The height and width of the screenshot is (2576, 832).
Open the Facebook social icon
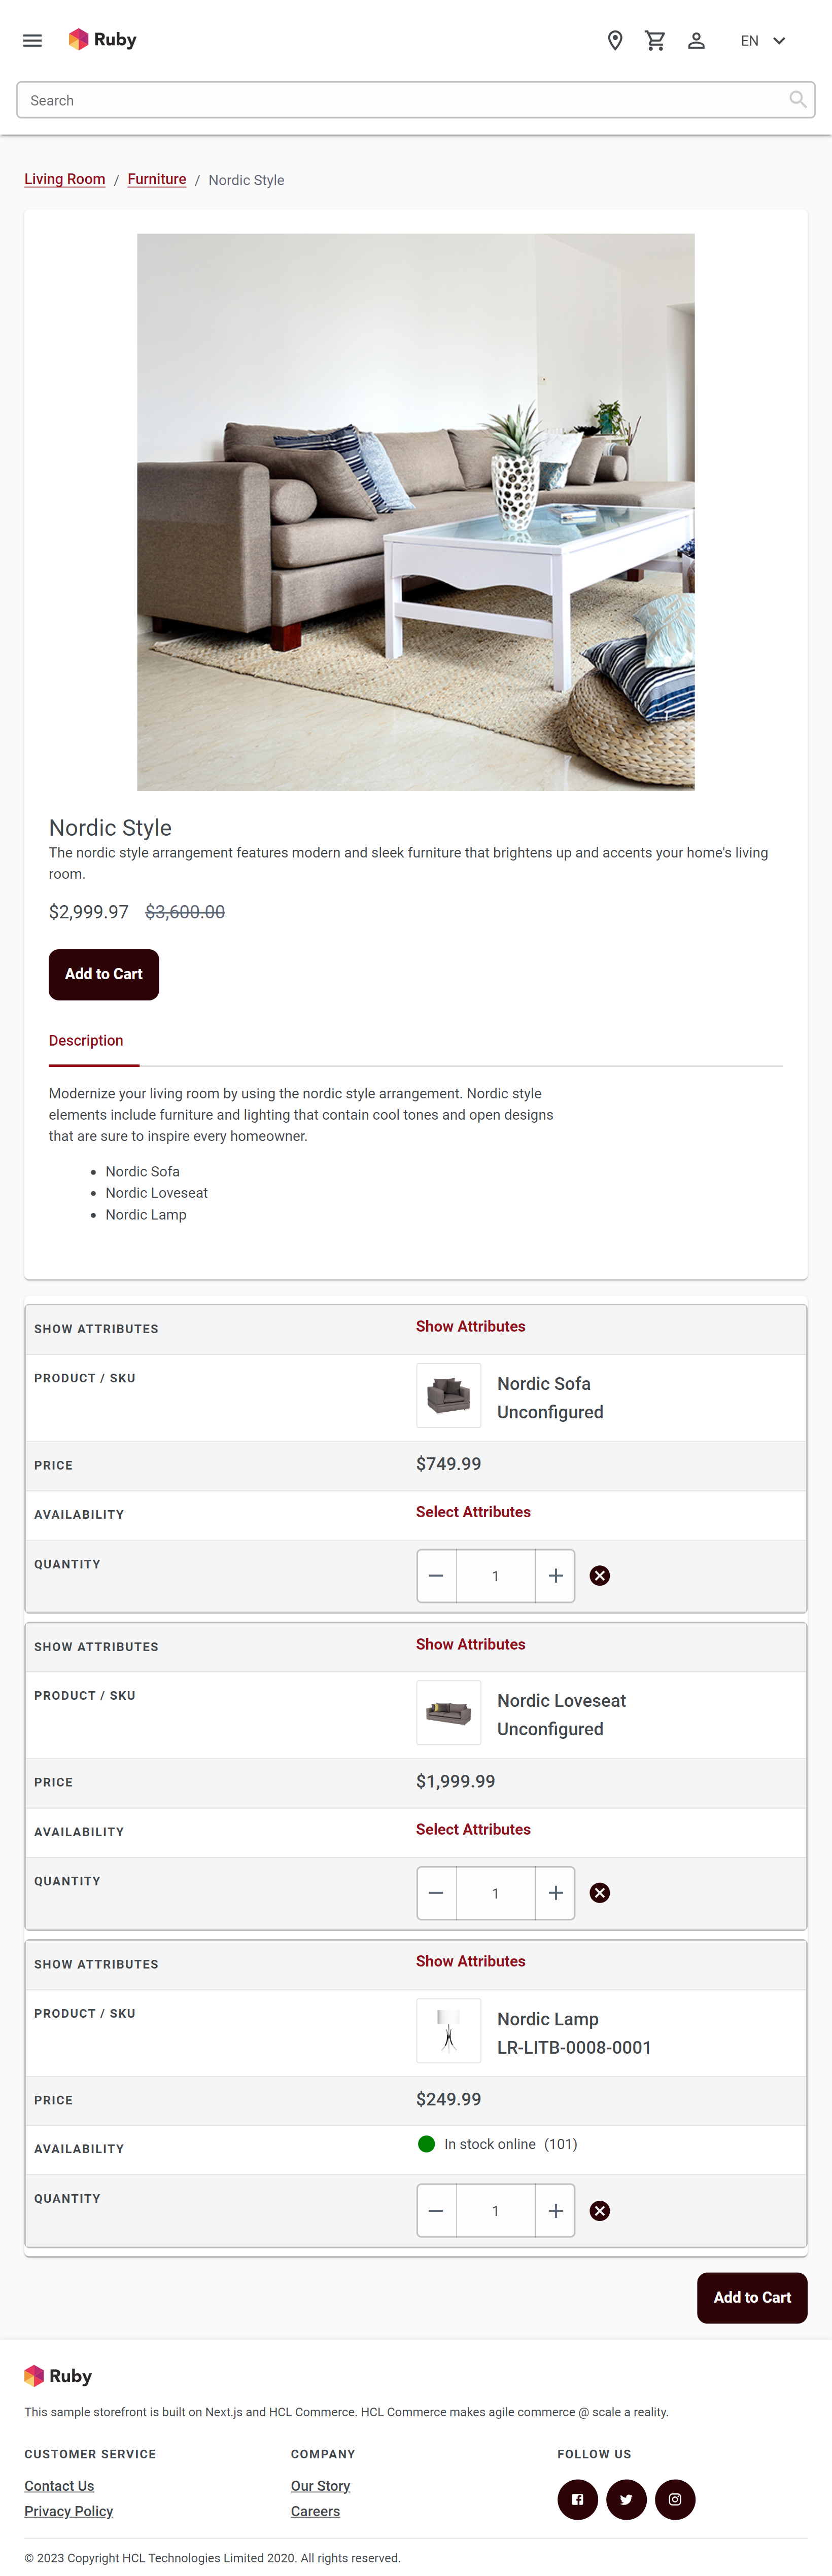tap(577, 2499)
